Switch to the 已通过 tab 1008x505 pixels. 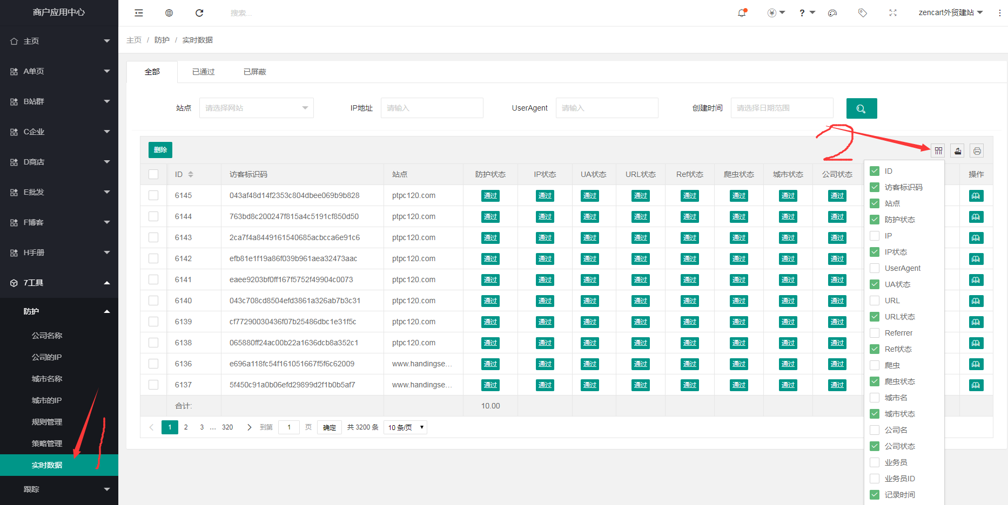tap(203, 72)
